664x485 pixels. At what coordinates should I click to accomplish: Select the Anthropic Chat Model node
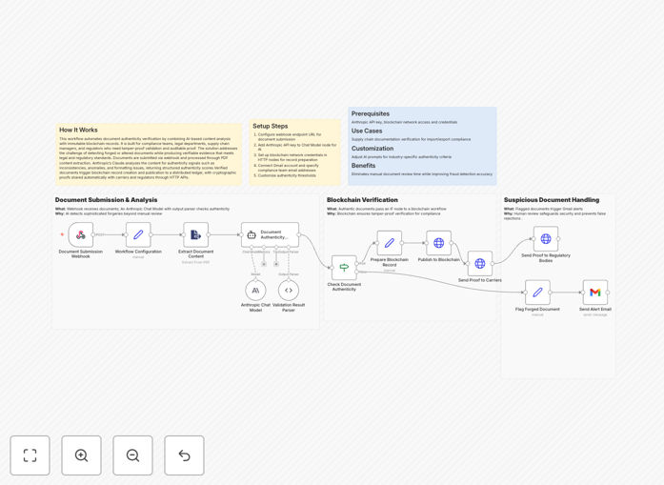(255, 291)
